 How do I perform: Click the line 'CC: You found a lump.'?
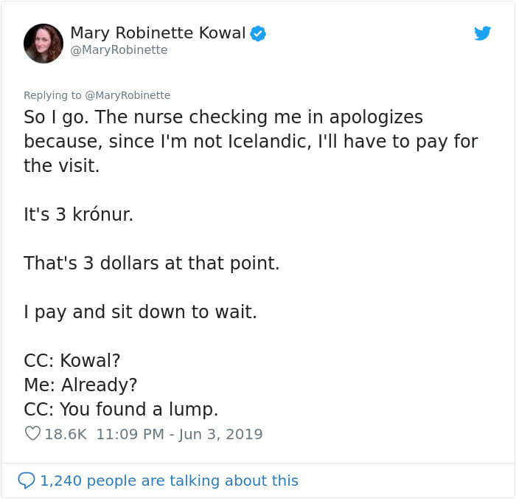tap(121, 409)
